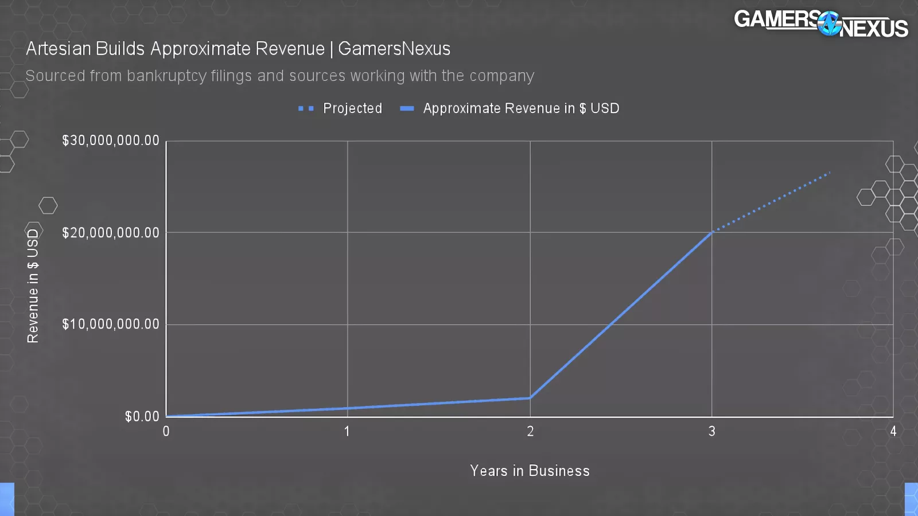Click the $20,000,000.00 y-axis label
Screen dimensions: 918x516
click(x=111, y=233)
